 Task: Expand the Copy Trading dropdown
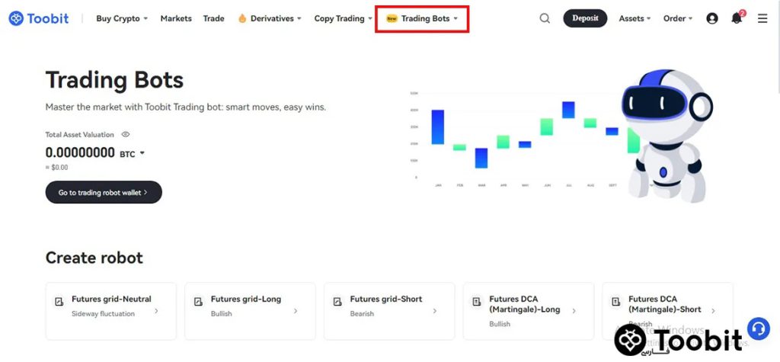344,18
